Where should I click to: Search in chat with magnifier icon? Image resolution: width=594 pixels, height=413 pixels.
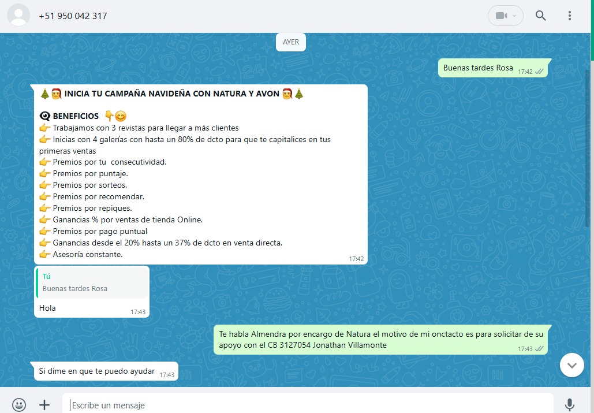tap(540, 16)
